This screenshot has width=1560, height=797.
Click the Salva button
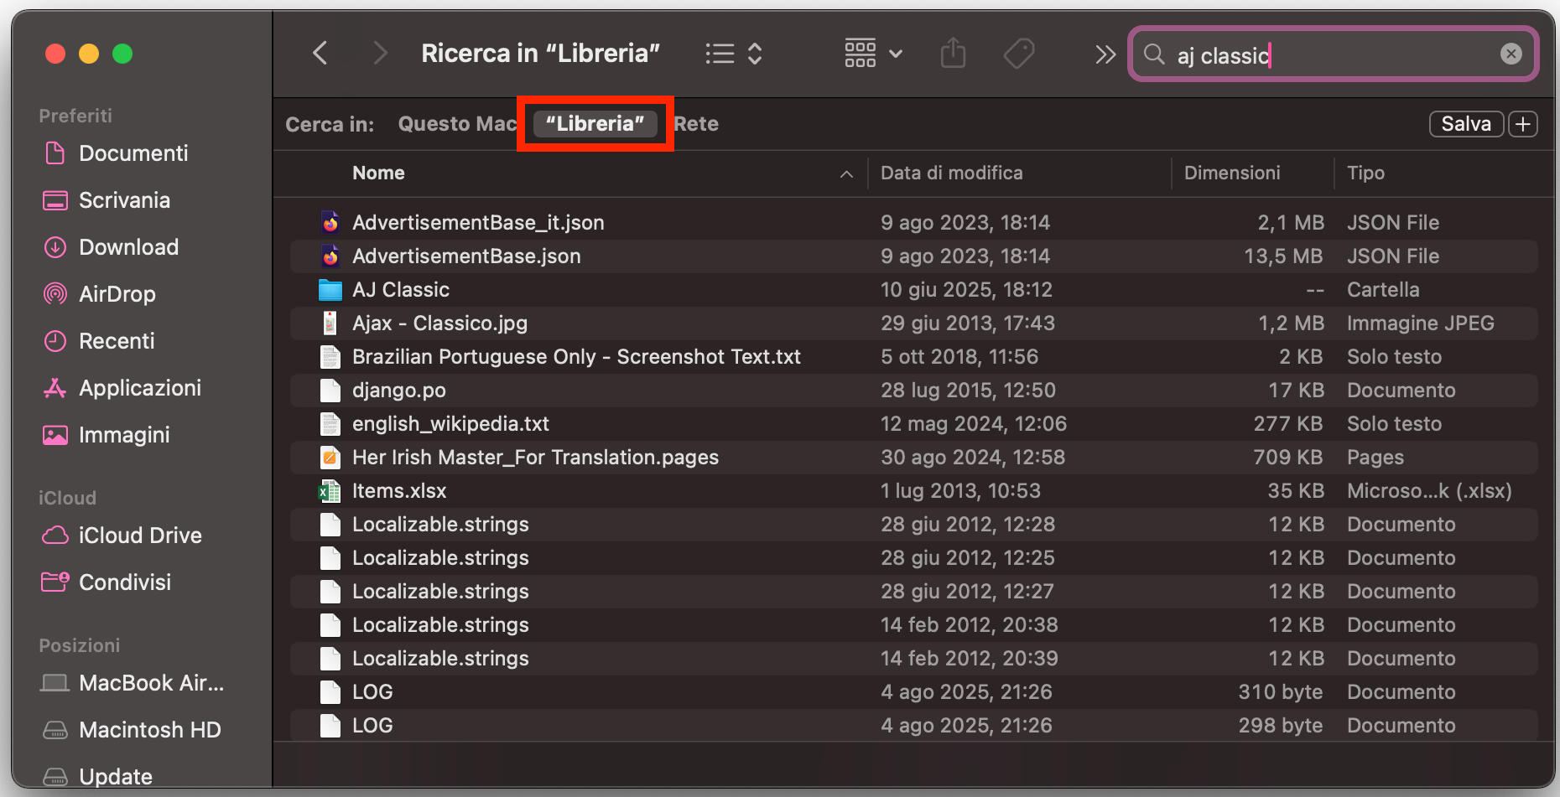point(1465,124)
